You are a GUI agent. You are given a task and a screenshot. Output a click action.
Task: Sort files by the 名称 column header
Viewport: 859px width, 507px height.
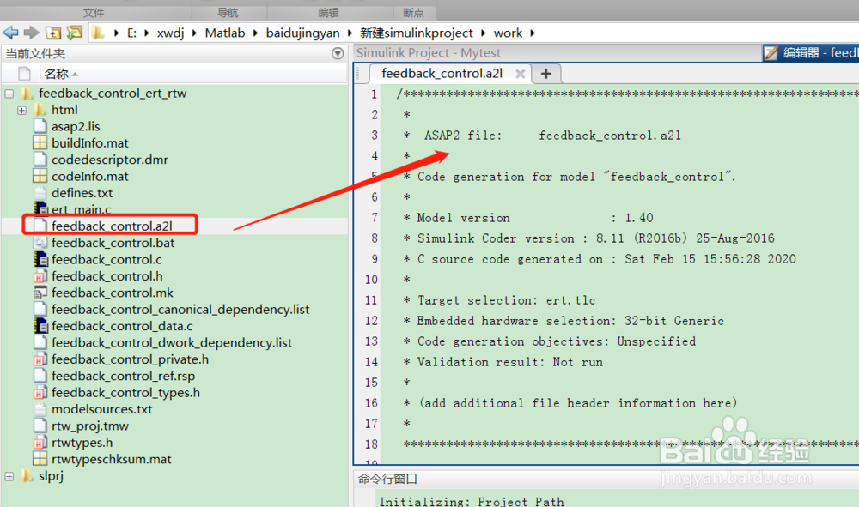coord(58,74)
